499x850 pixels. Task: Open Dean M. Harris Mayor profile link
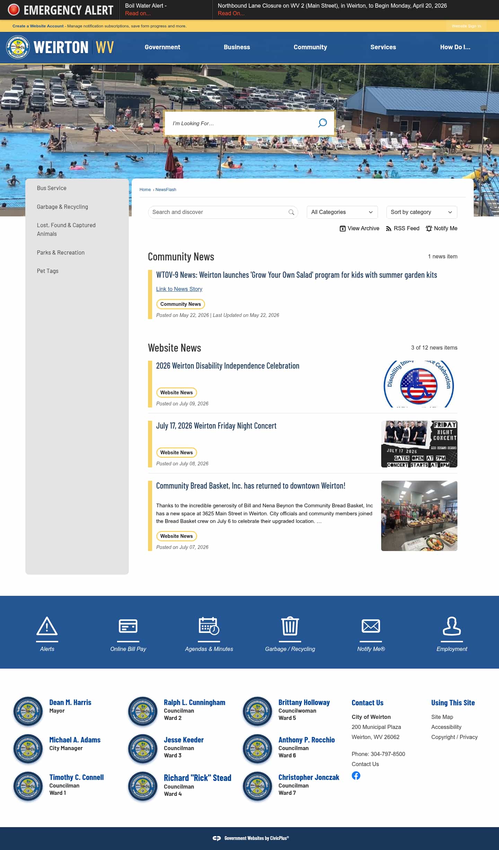point(70,702)
